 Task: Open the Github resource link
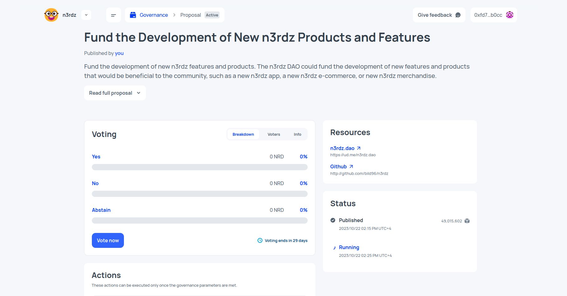point(338,166)
